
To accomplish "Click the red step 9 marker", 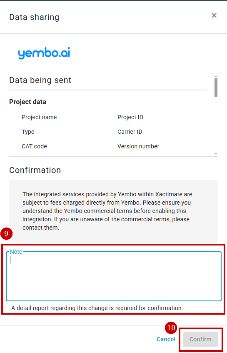I will coord(6,233).
